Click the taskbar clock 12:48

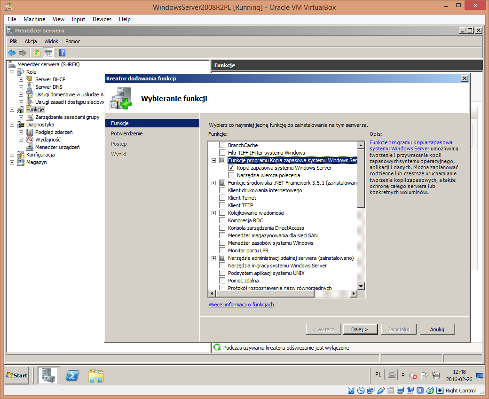tap(459, 372)
